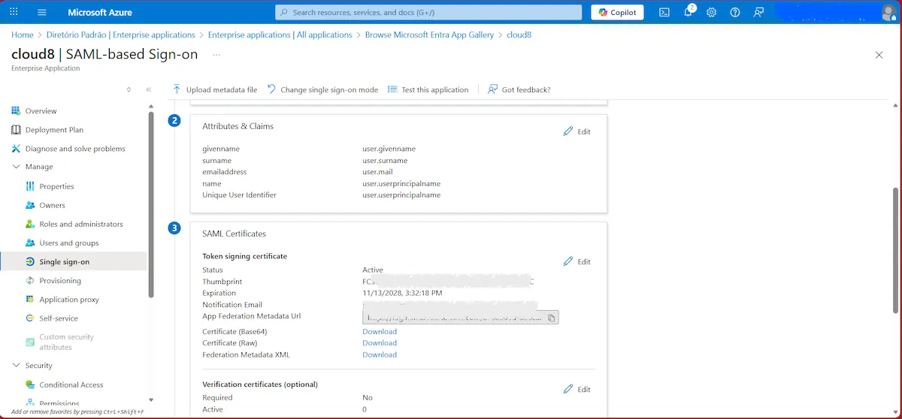Click Test this application
The height and width of the screenshot is (419, 902).
(x=428, y=89)
